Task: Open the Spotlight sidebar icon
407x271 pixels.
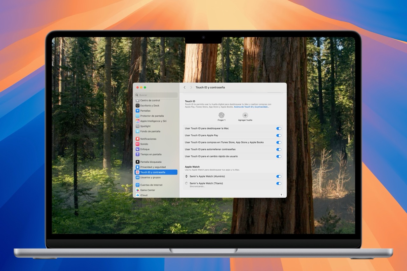Action: pos(137,126)
